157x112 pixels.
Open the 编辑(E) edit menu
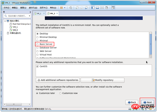(15, 8)
